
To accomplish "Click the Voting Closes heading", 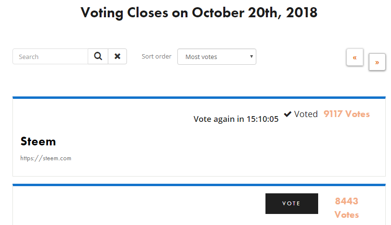I will coord(199,12).
